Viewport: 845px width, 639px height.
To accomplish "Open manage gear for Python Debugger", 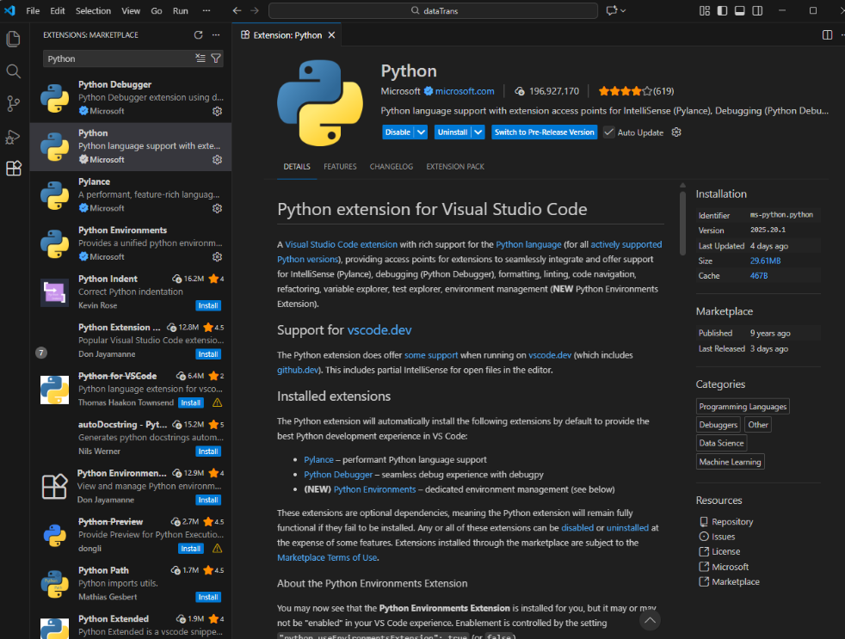I will pyautogui.click(x=217, y=111).
